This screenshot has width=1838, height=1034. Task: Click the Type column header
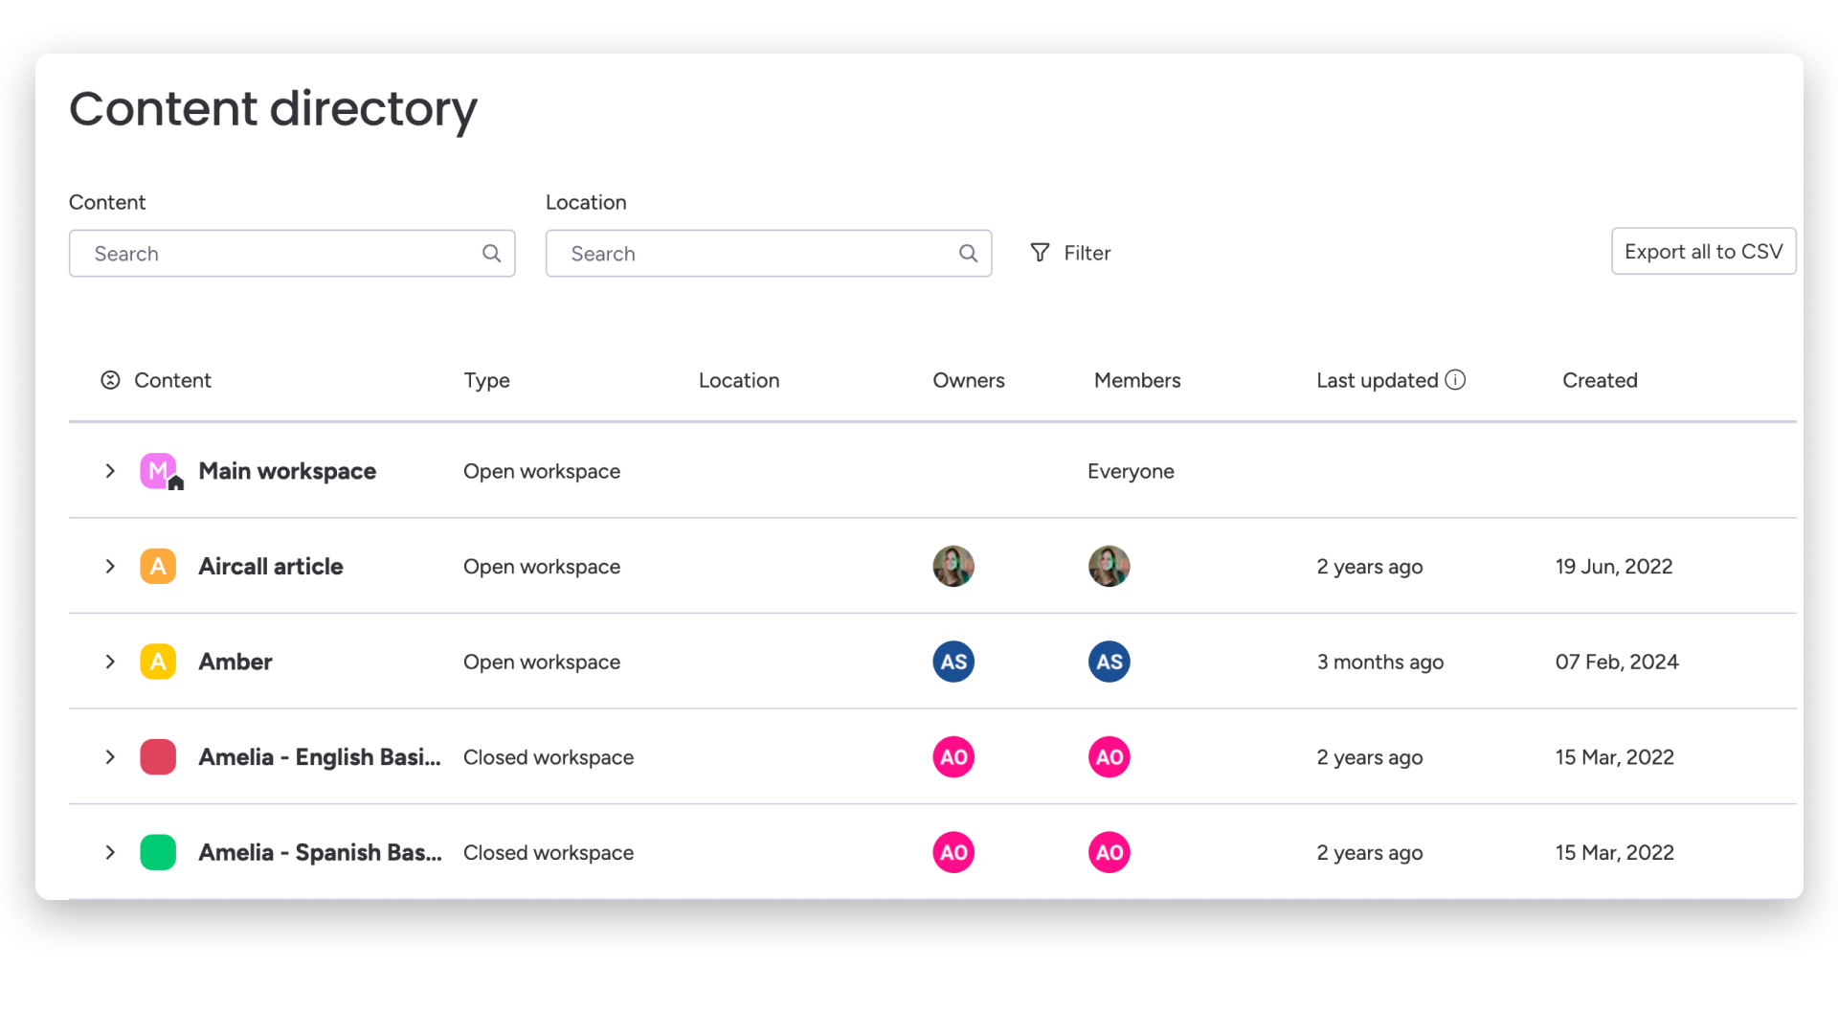click(486, 380)
